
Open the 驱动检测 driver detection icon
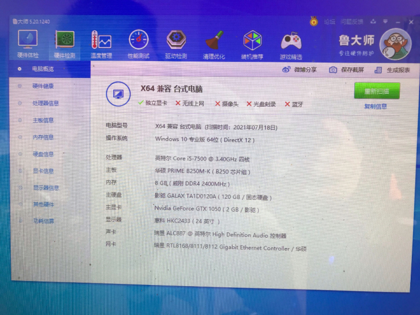click(176, 45)
